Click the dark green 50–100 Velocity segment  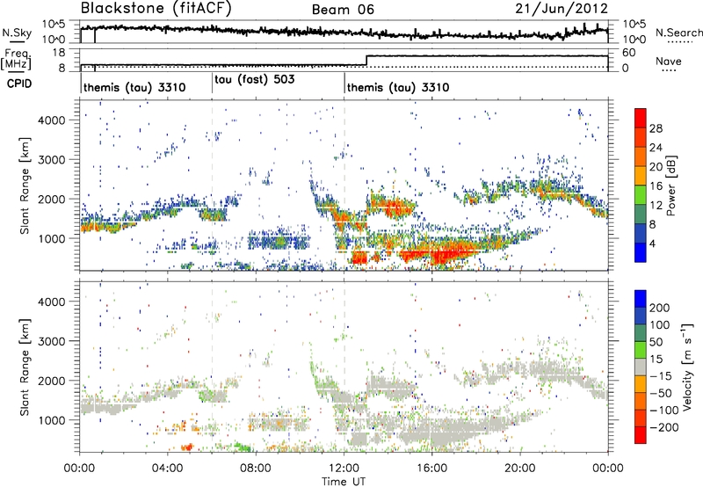click(x=641, y=333)
